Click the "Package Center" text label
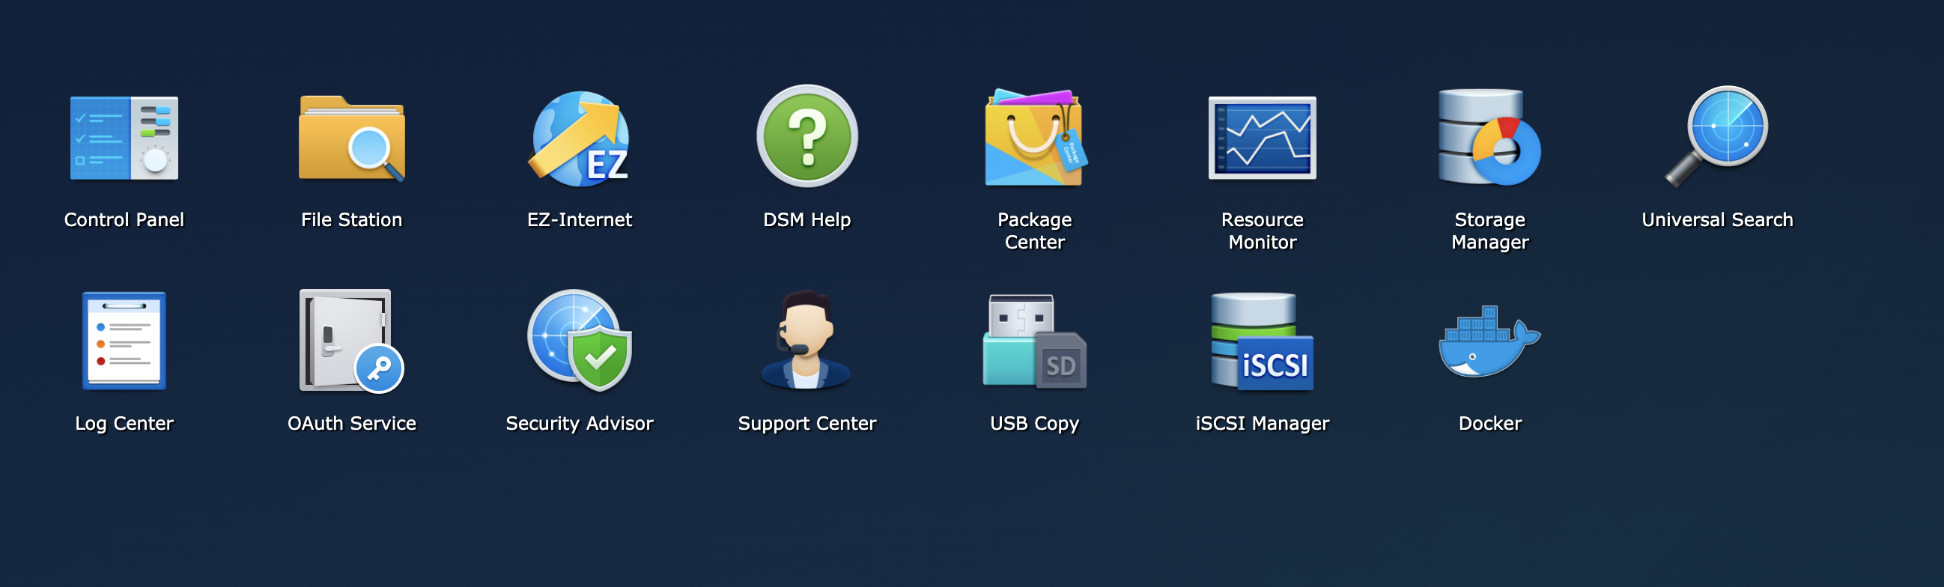 point(1035,231)
